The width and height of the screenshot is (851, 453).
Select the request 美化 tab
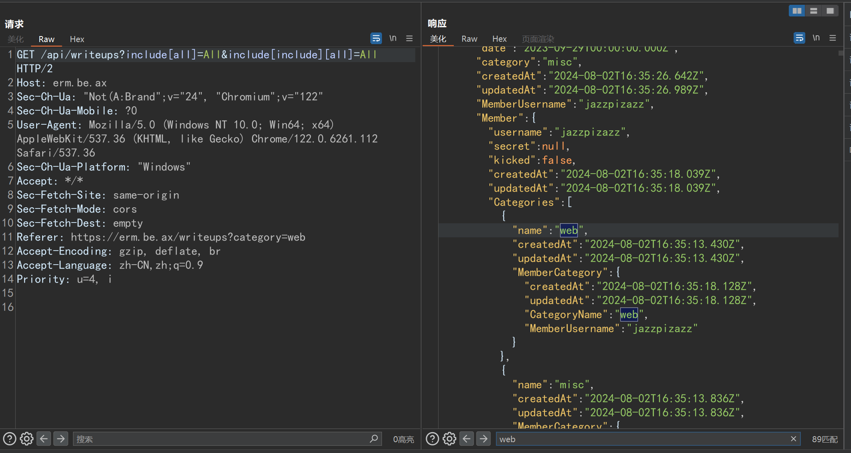16,39
